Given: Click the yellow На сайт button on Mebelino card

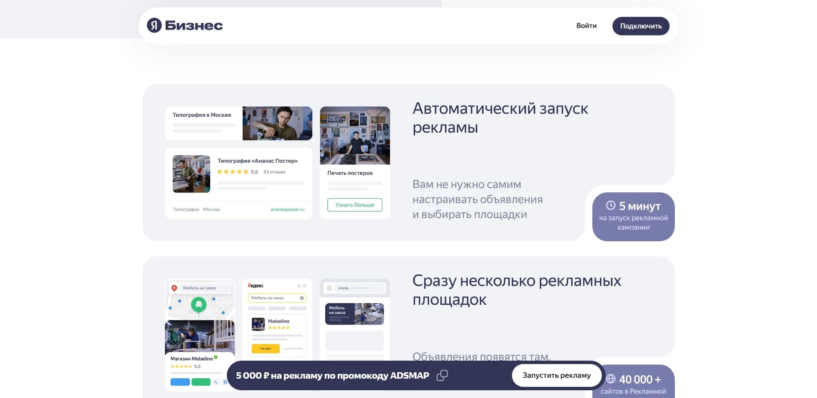Looking at the screenshot, I should point(265,349).
